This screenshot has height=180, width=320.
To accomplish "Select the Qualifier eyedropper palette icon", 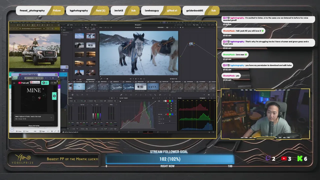I will [136, 94].
